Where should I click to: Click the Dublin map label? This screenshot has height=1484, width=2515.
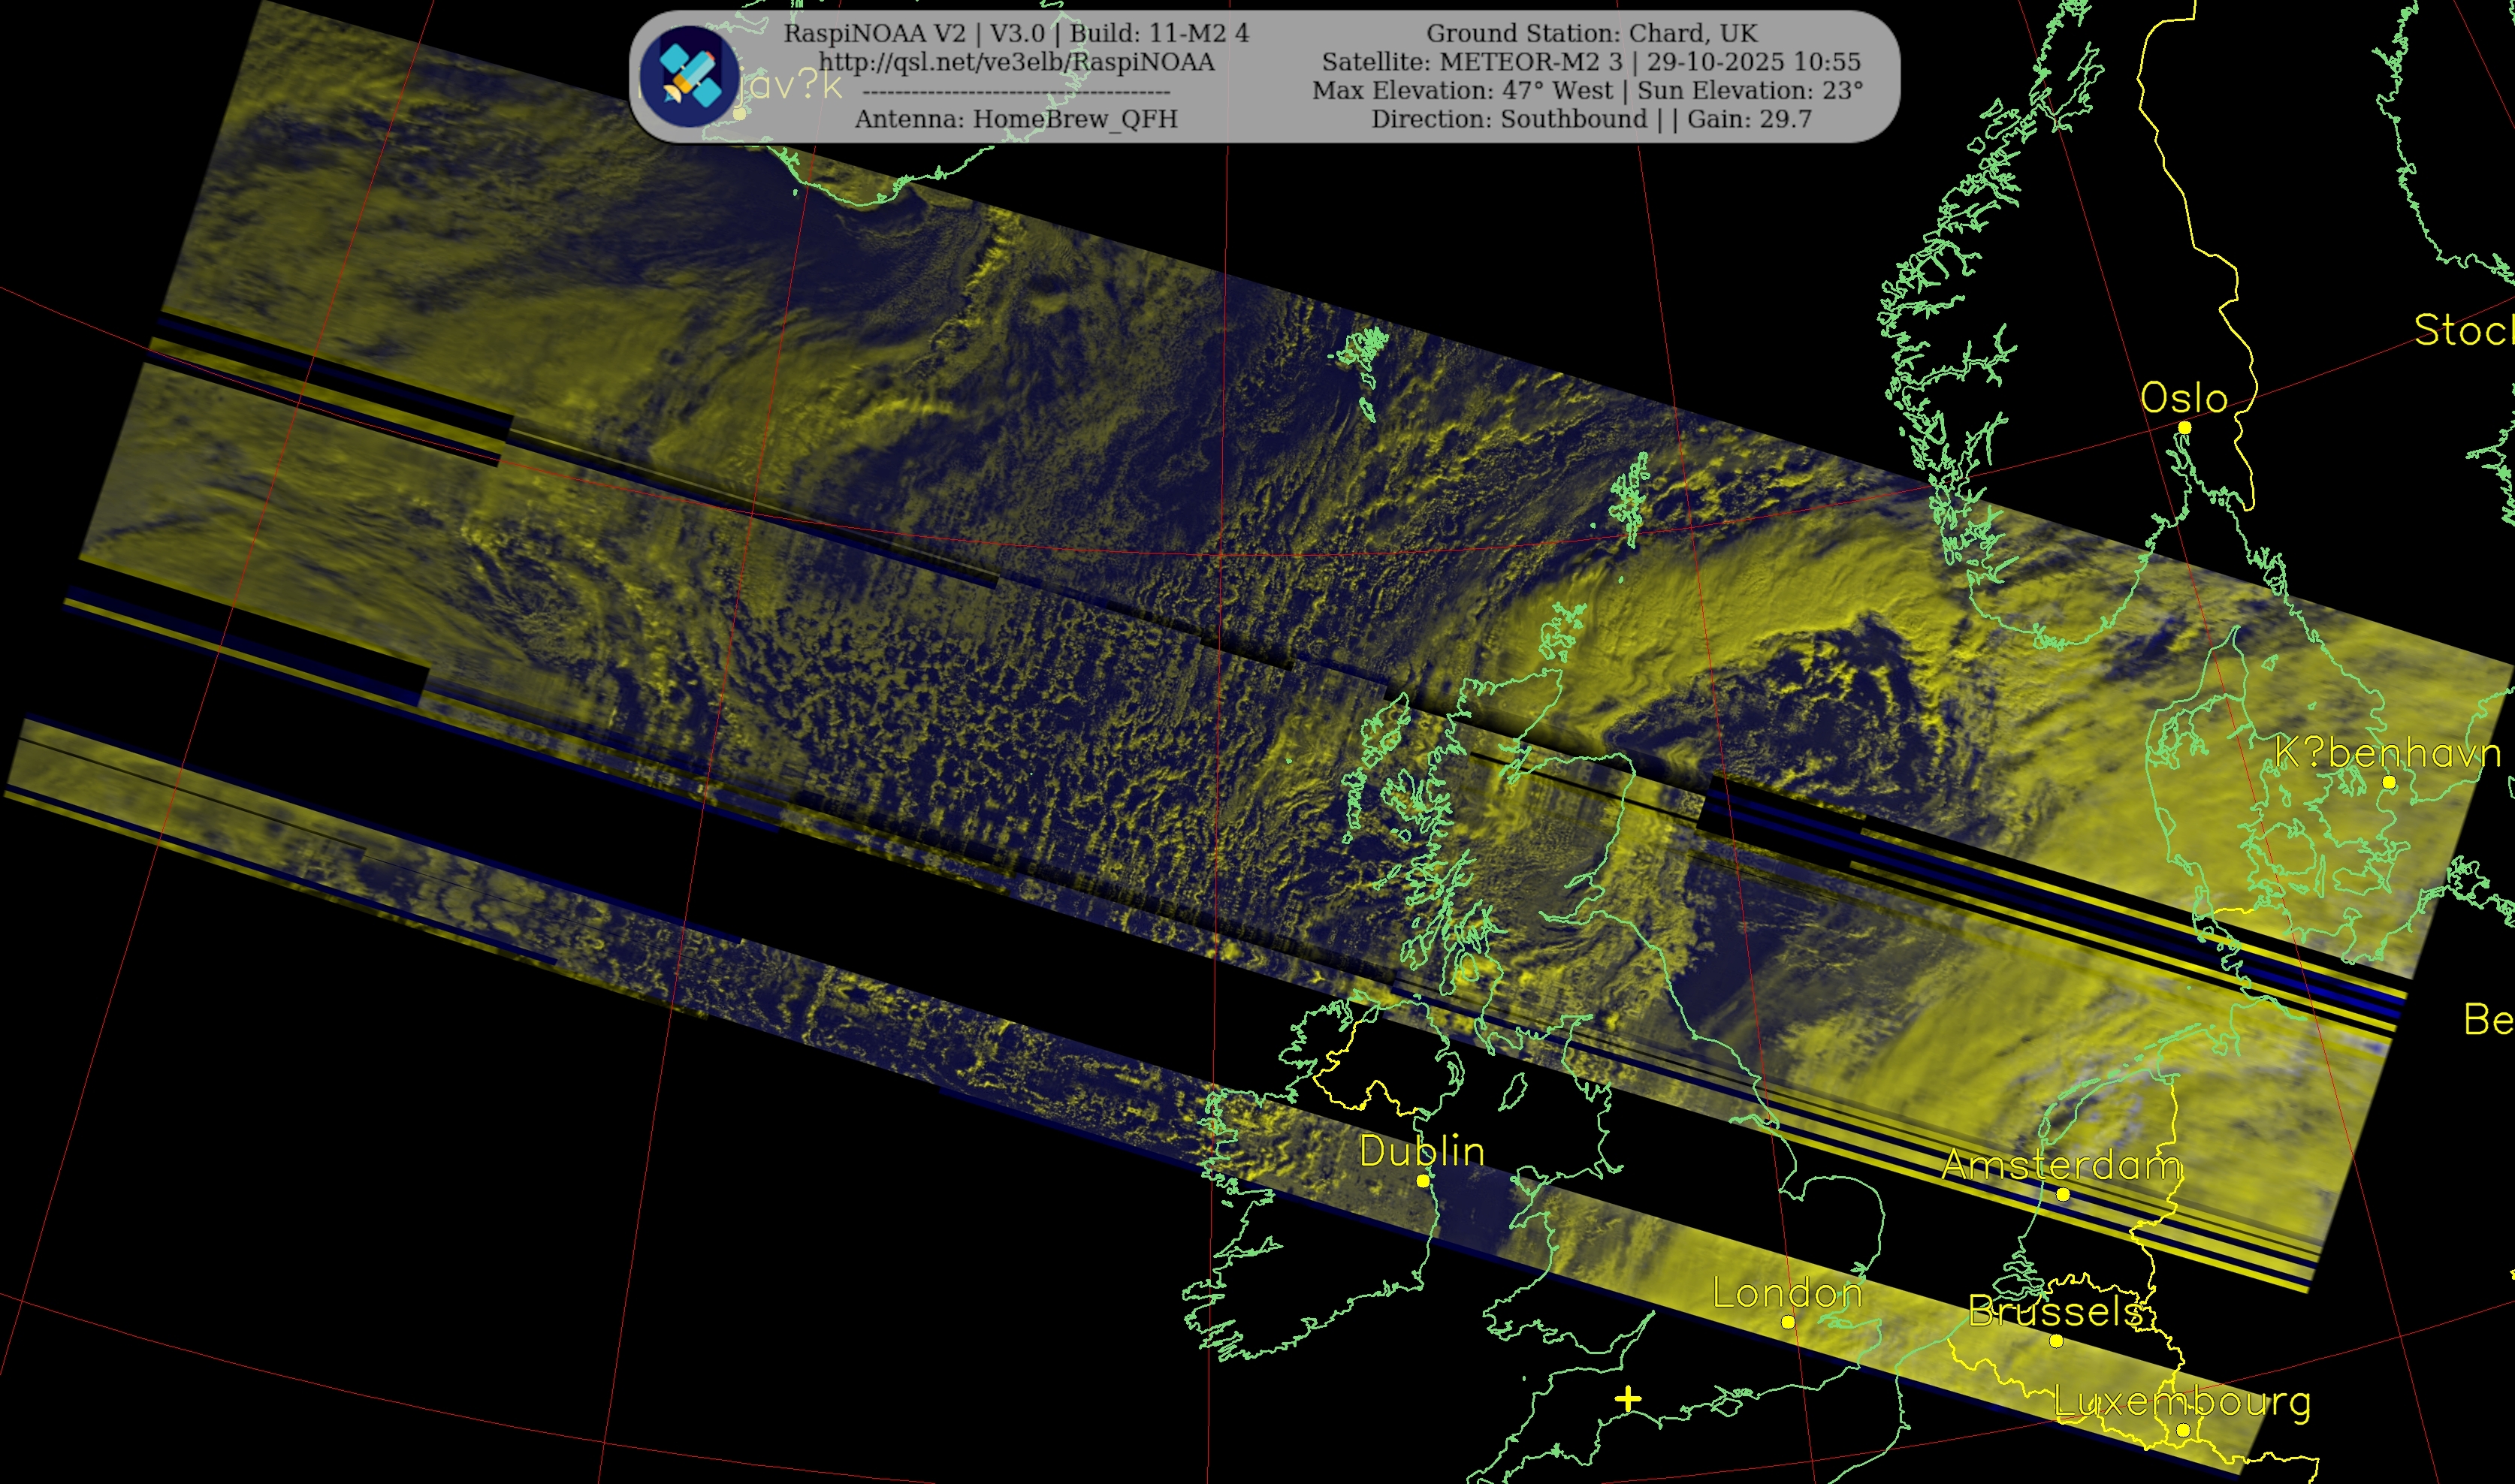[x=1421, y=1151]
